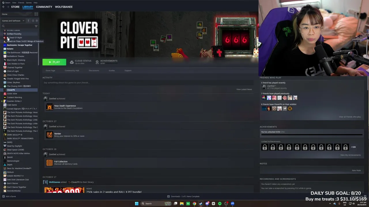Select CloverPit in the game list
Image resolution: width=369 pixels, height=207 pixels.
11,90
